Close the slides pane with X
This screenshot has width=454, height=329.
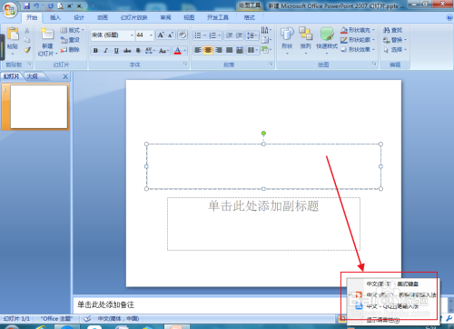pyautogui.click(x=65, y=76)
